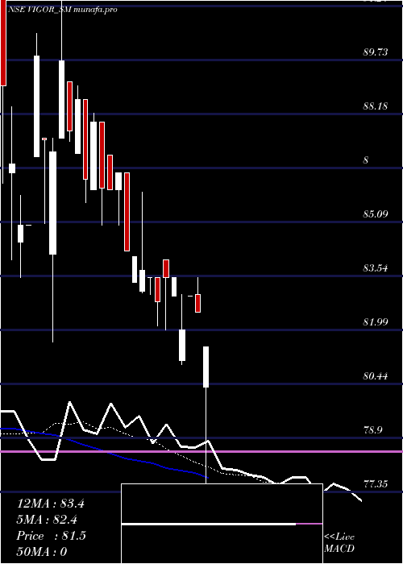Click the '<<Live MACD' label
Screen dimensions: 403x564
click(x=339, y=543)
